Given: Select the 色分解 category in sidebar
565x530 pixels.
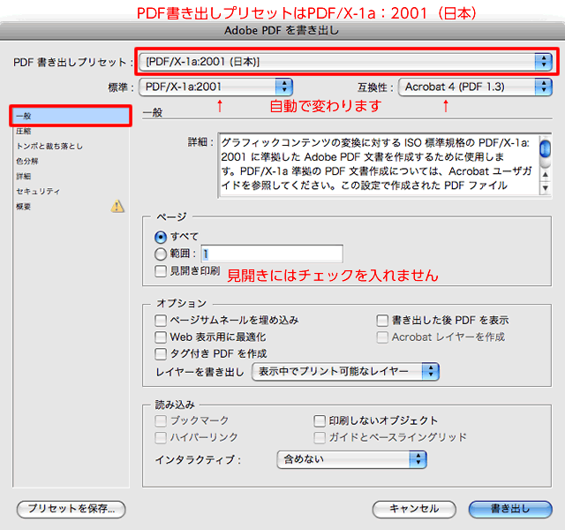Looking at the screenshot, I should pos(71,161).
